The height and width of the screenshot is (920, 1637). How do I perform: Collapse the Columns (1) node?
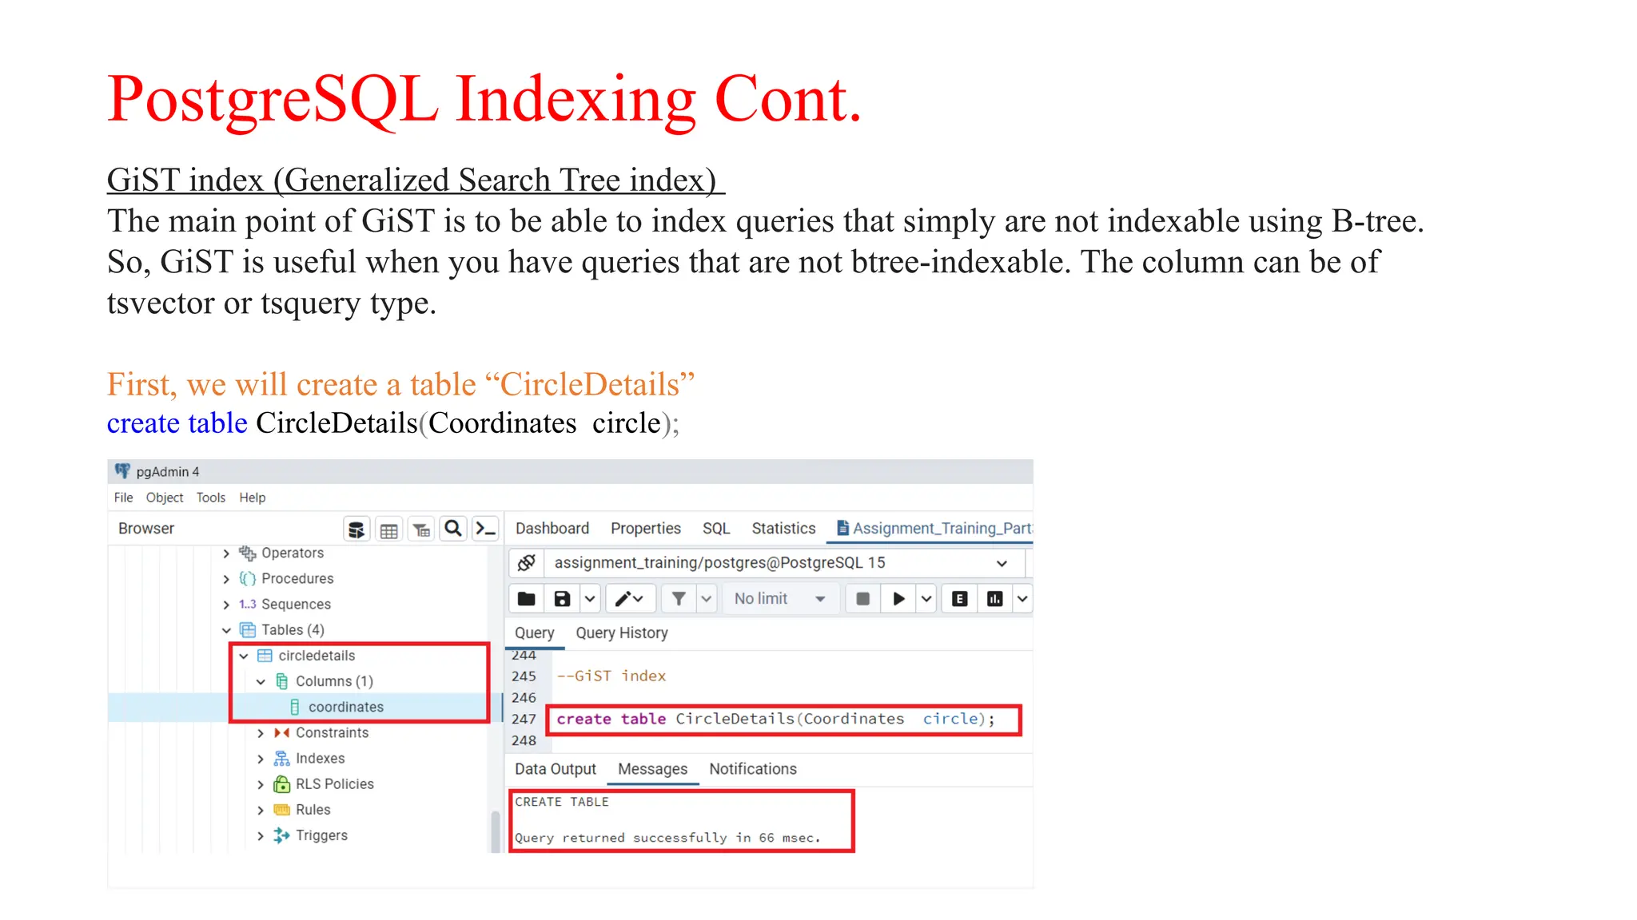point(261,681)
